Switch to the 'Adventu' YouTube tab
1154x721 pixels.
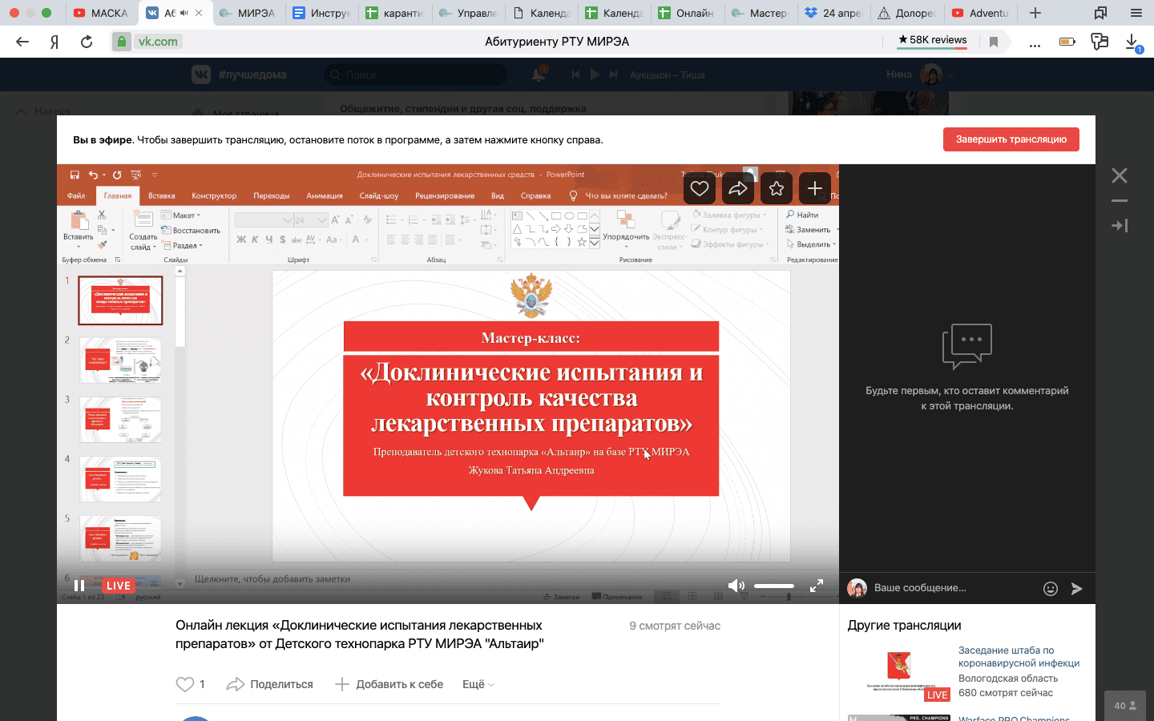981,13
